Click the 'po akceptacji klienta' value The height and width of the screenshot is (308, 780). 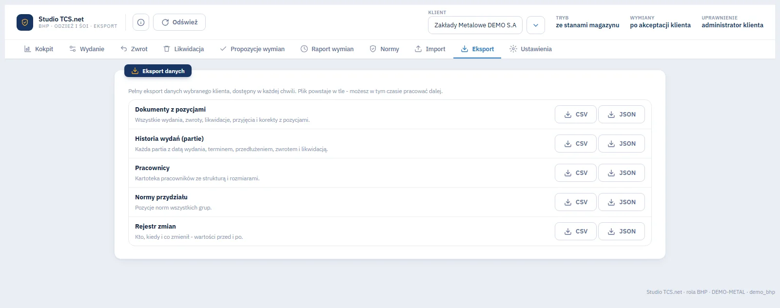pos(660,25)
